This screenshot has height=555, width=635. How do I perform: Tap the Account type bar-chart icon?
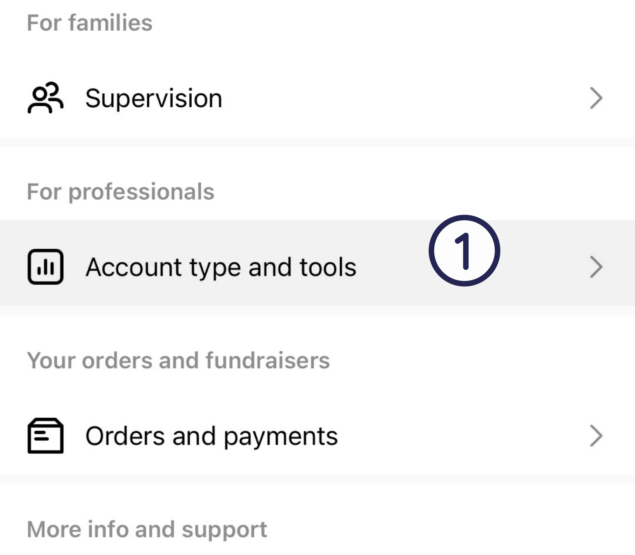[45, 267]
